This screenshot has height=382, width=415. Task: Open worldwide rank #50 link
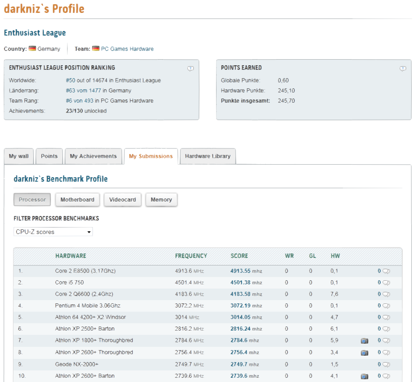coord(70,80)
